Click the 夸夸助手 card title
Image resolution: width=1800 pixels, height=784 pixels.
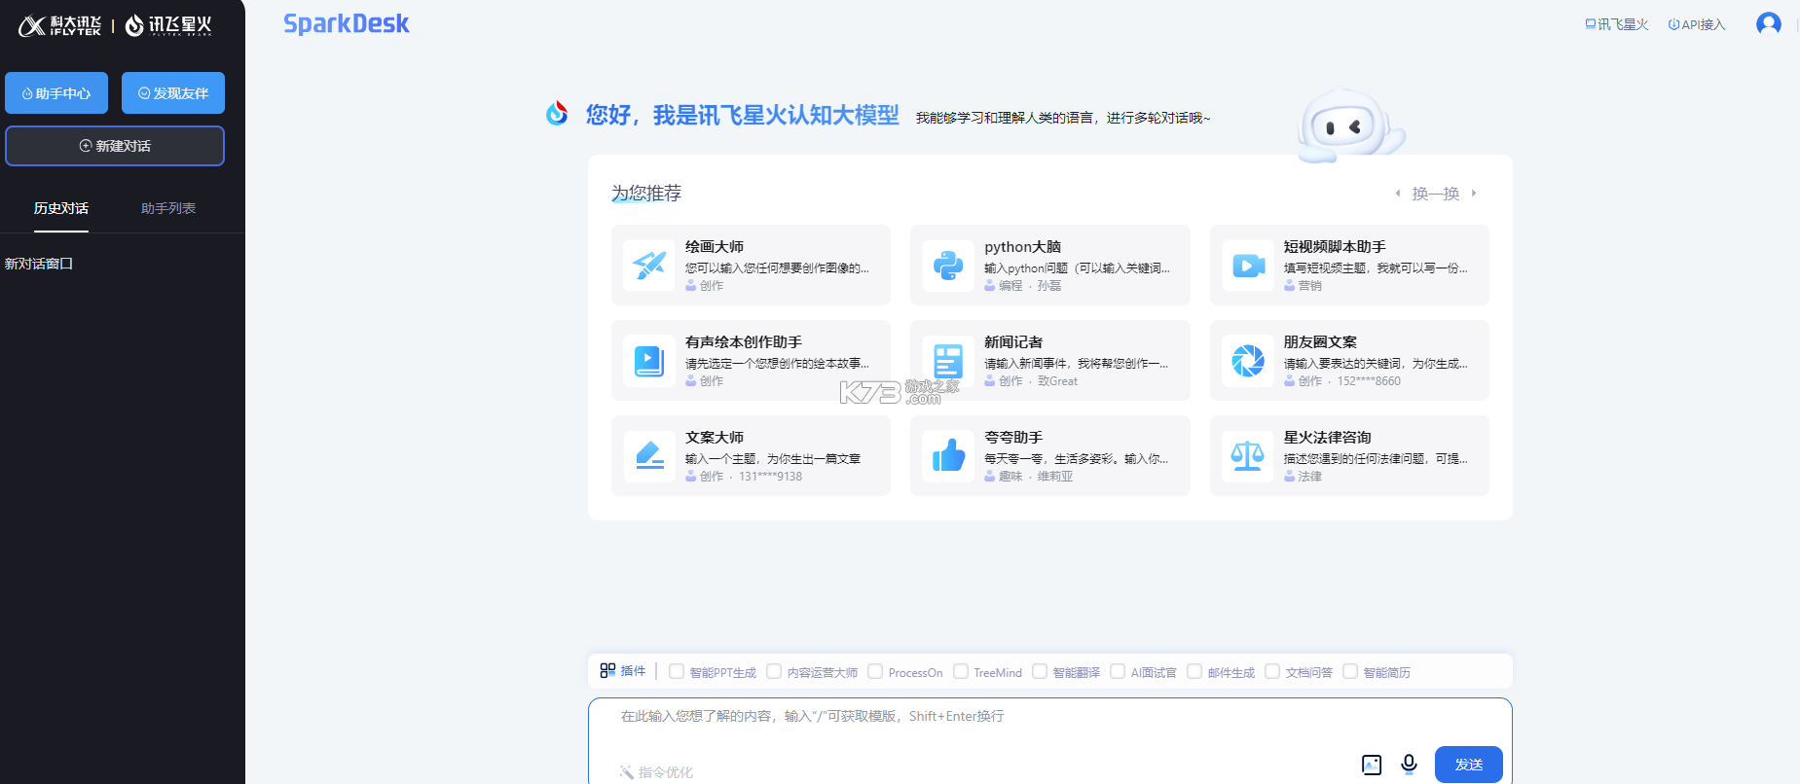tap(1013, 438)
